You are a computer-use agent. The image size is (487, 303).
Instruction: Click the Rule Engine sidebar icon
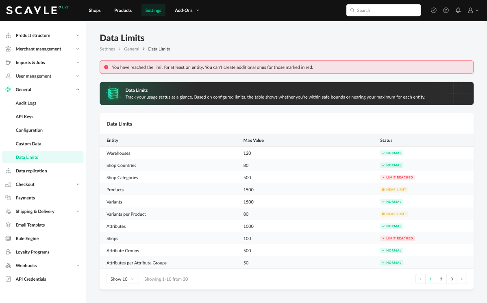click(8, 238)
